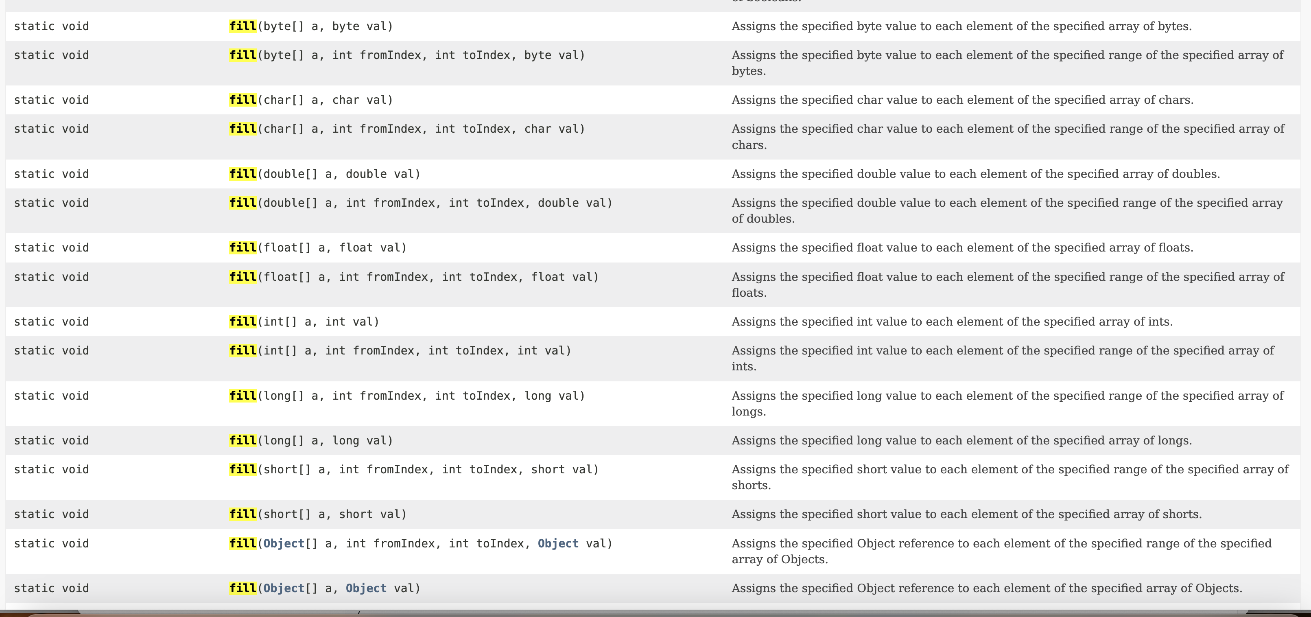Open fill(double[] a, double val) link
The width and height of the screenshot is (1311, 617).
point(243,174)
